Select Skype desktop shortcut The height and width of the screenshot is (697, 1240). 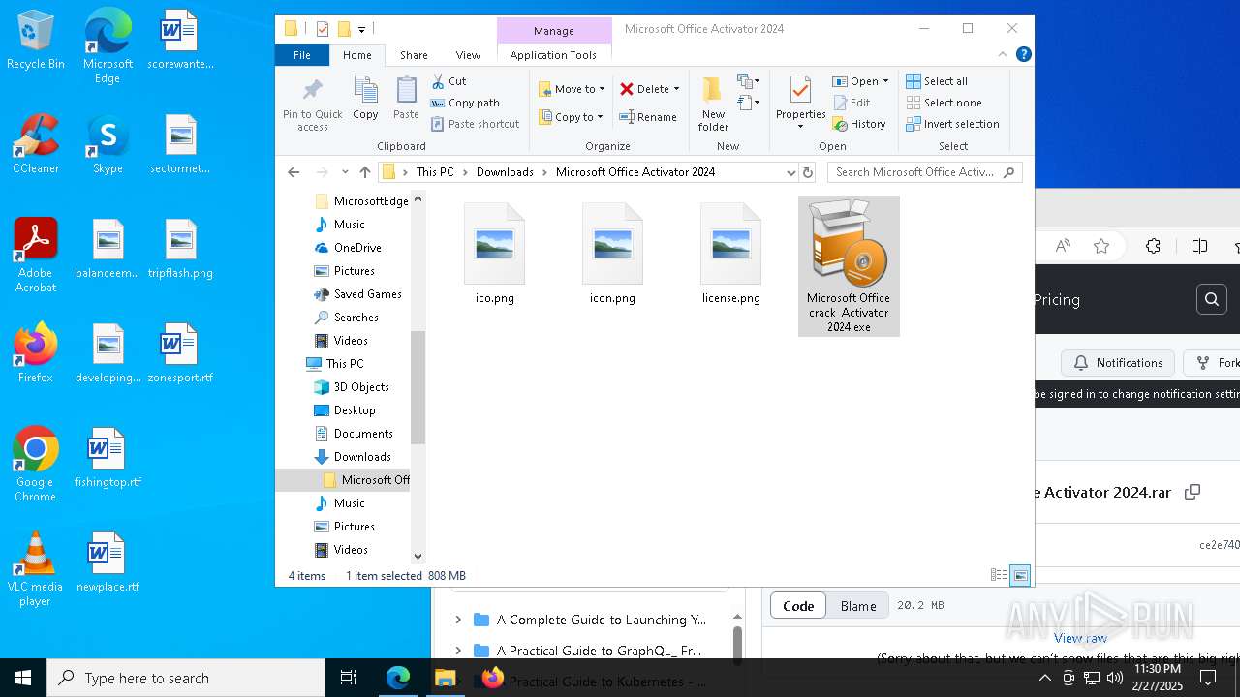click(x=108, y=145)
